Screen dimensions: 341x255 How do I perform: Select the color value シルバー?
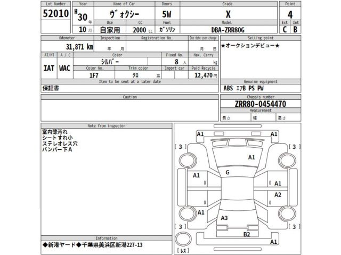tap(110, 62)
